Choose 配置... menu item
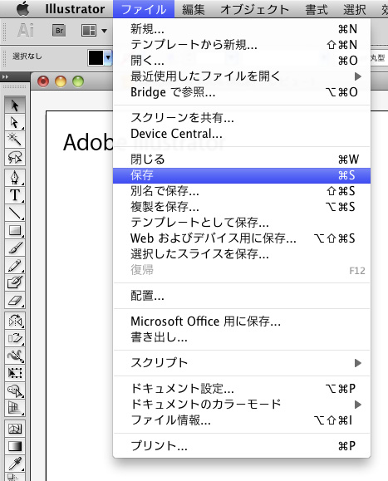Screen dimensions: 388x481 point(242,296)
